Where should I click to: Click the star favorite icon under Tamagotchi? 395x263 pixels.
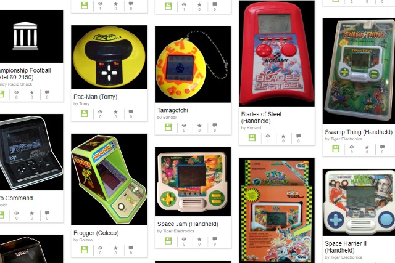pos(199,125)
